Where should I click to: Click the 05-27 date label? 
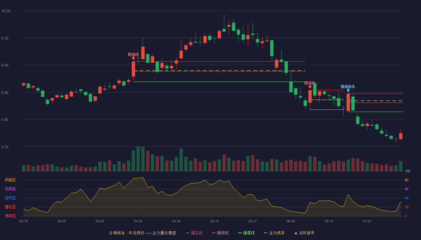pyautogui.click(x=253, y=221)
